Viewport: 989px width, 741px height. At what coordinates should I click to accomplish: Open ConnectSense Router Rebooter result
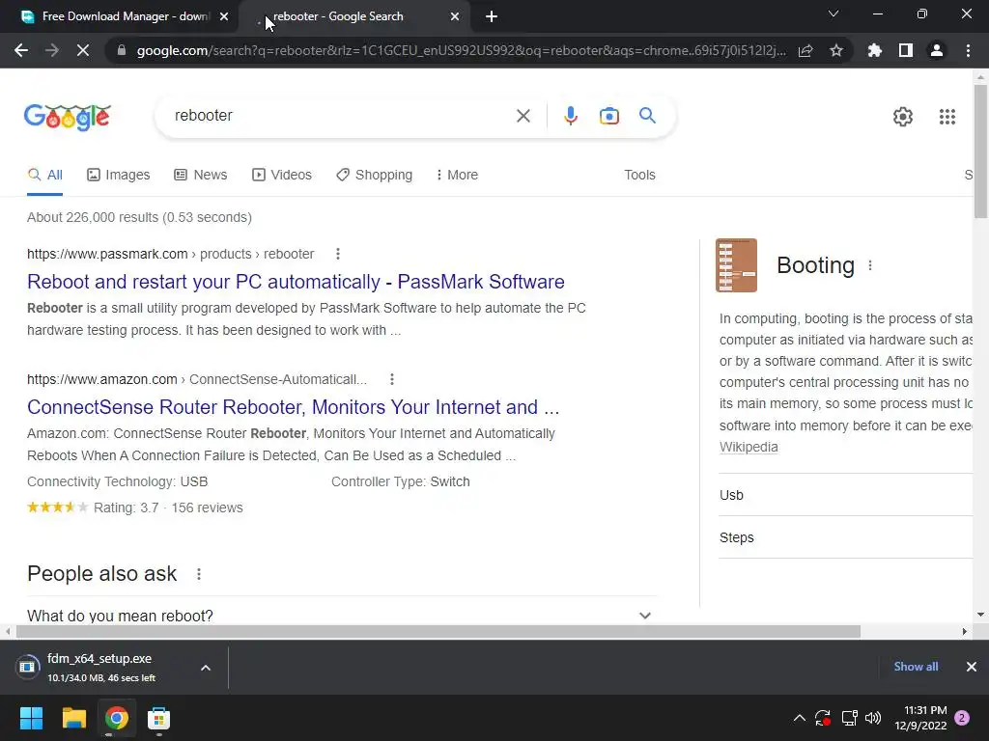[x=294, y=407]
